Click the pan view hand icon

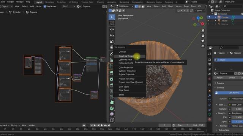point(203,36)
